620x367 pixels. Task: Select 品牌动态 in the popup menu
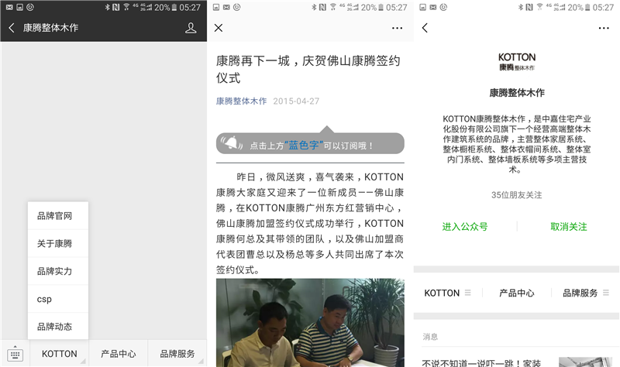coord(58,326)
